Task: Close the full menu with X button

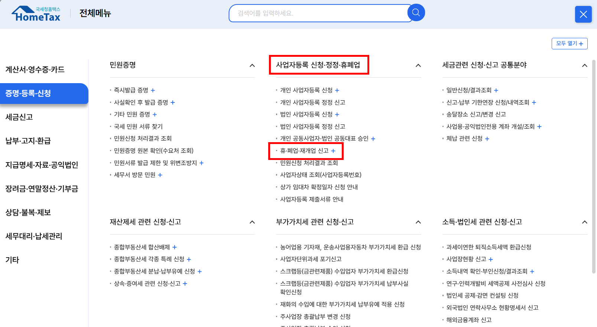Action: point(583,14)
